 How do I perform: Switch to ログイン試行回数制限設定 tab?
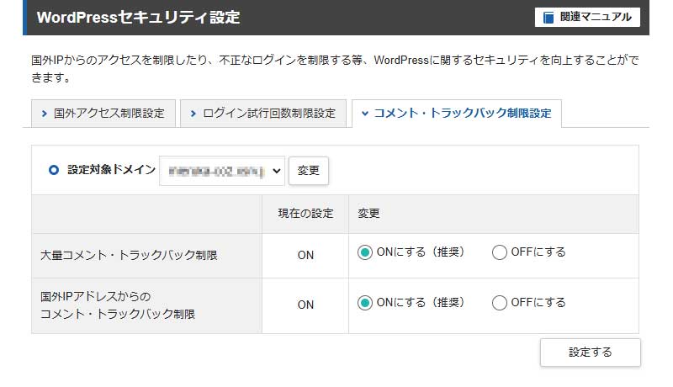[x=263, y=114]
